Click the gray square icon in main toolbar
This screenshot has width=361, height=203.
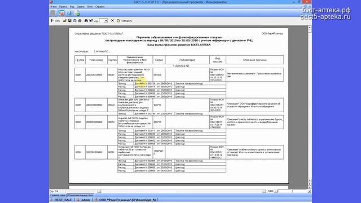[x=53, y=13]
